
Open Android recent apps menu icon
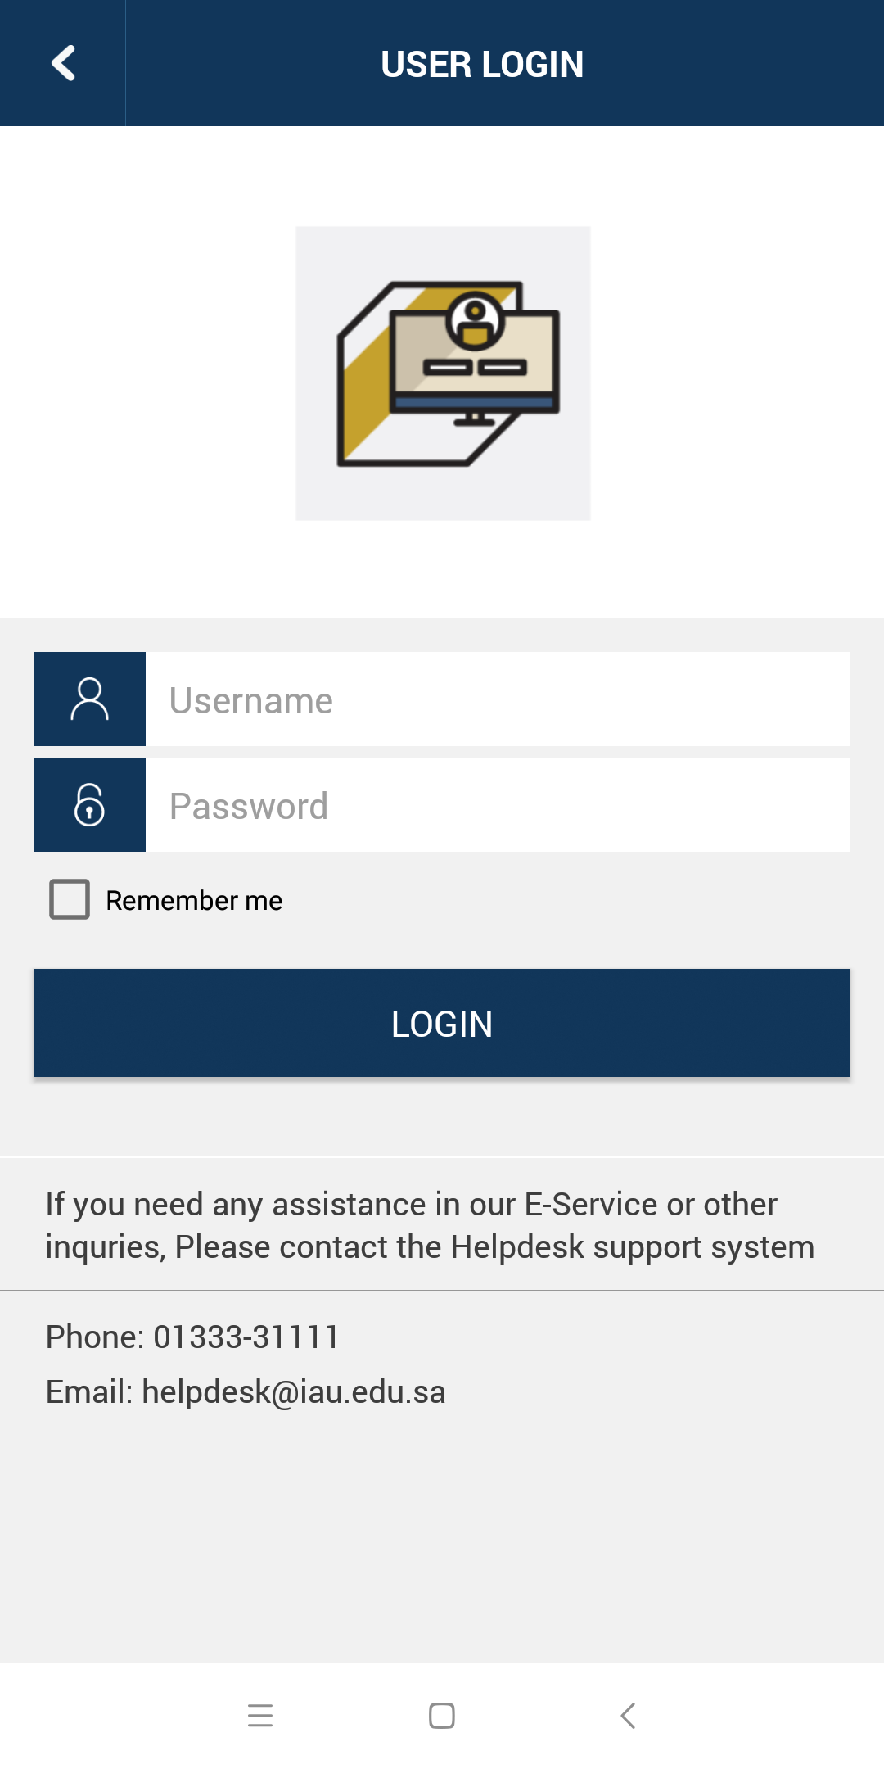pyautogui.click(x=260, y=1715)
